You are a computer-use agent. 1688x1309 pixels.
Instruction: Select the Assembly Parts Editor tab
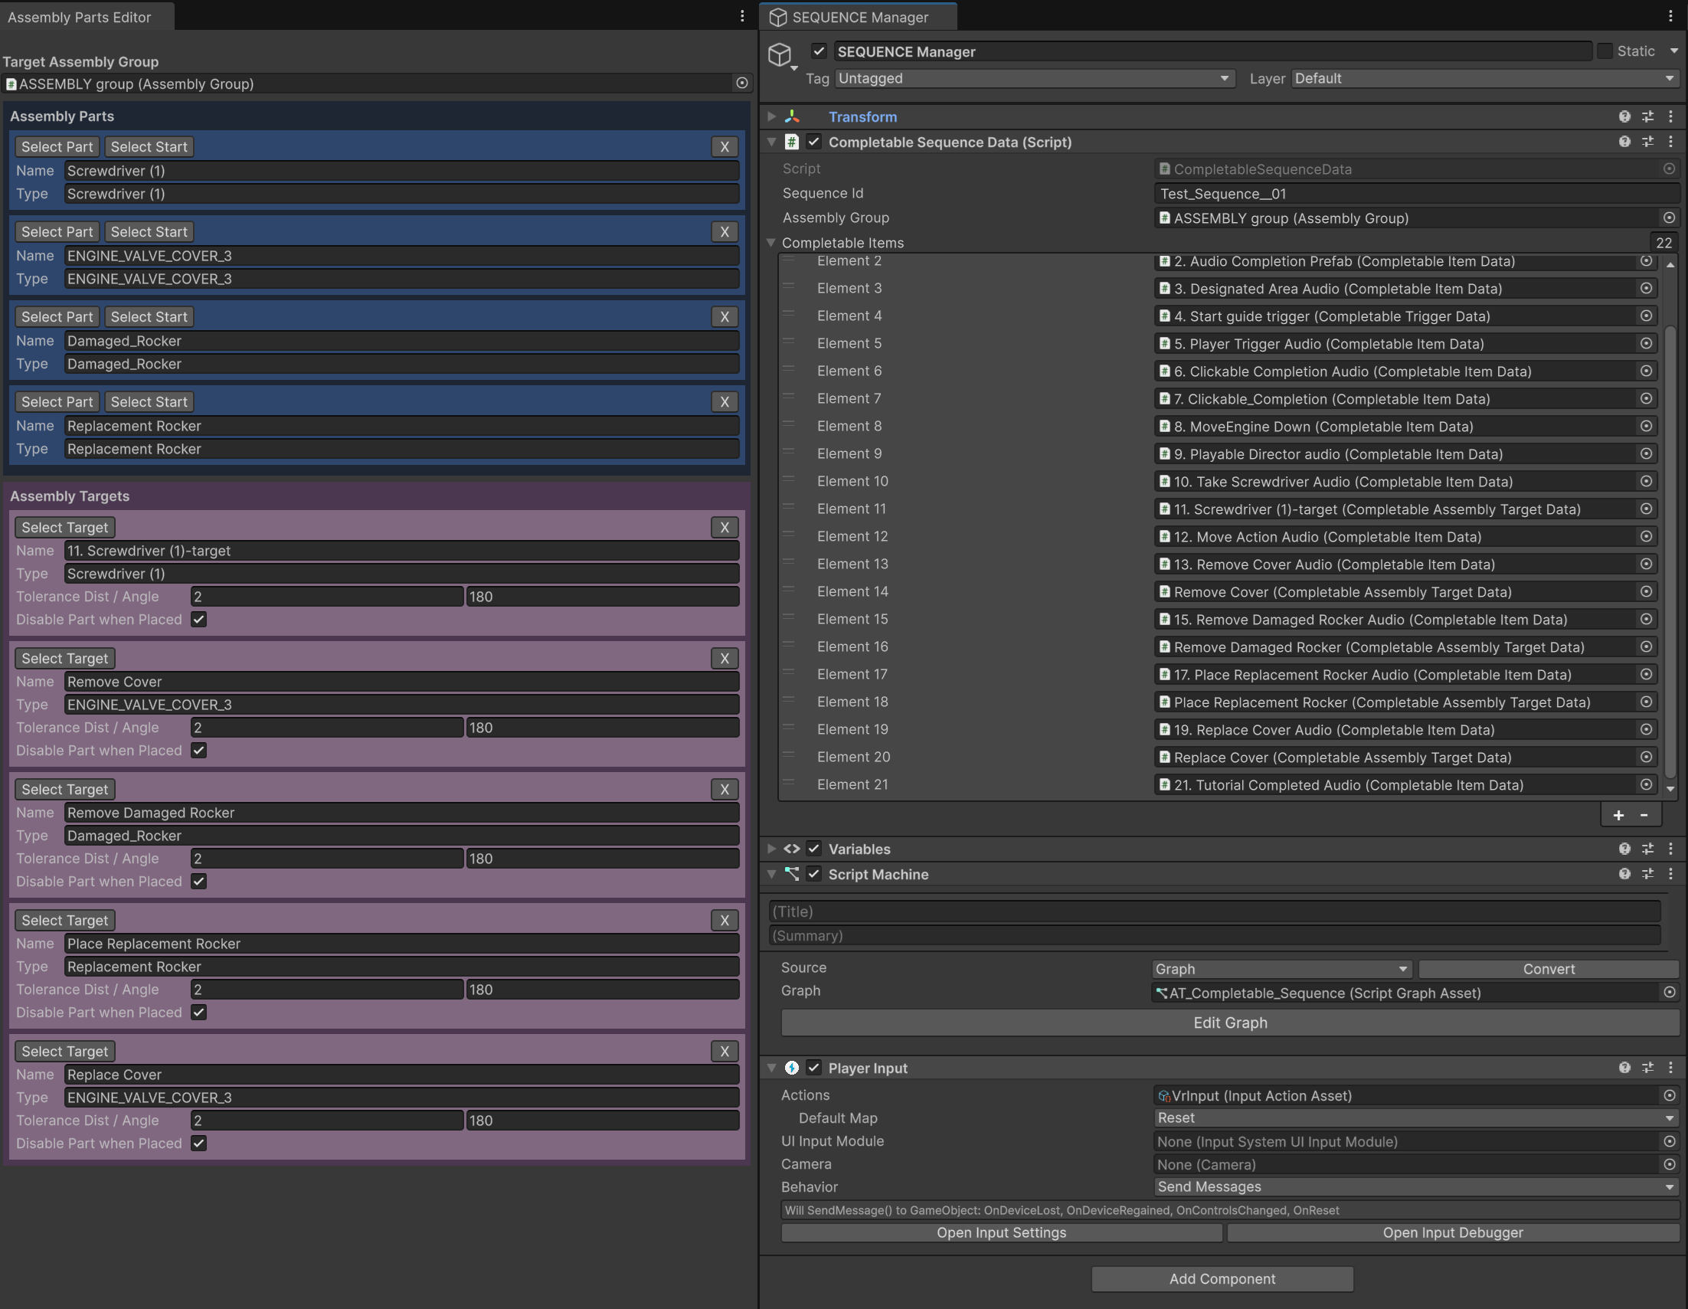(x=80, y=17)
